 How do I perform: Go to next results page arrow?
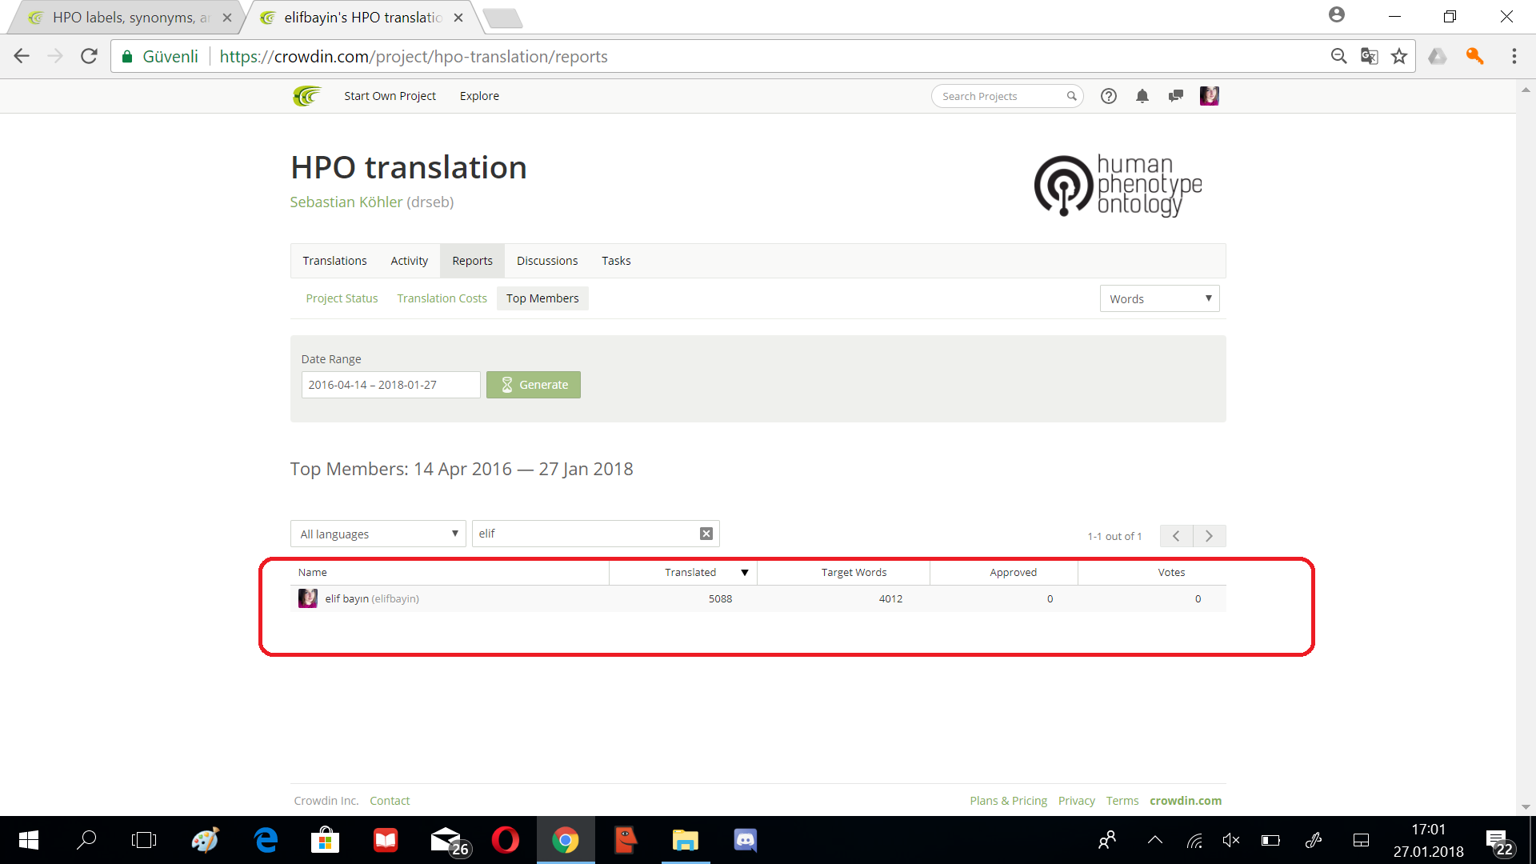click(1209, 536)
